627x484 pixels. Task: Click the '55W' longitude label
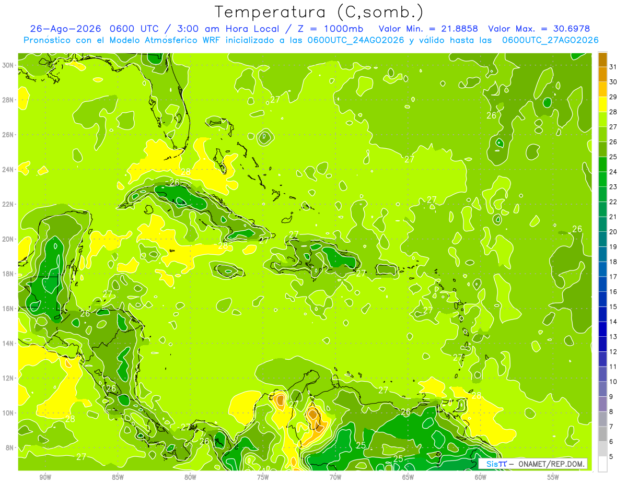[553, 477]
